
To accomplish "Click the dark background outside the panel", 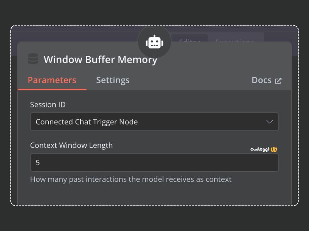I will tap(154, 219).
